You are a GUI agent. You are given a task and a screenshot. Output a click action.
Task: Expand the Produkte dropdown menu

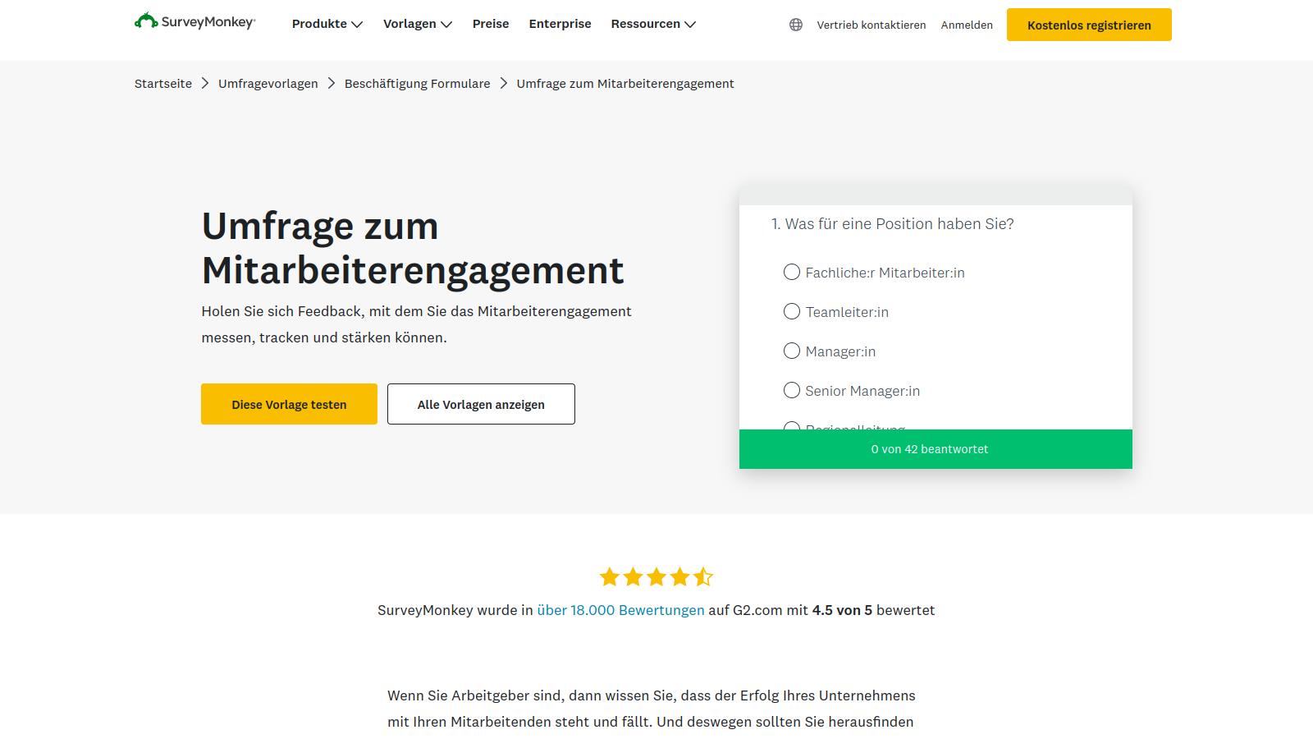coord(327,24)
